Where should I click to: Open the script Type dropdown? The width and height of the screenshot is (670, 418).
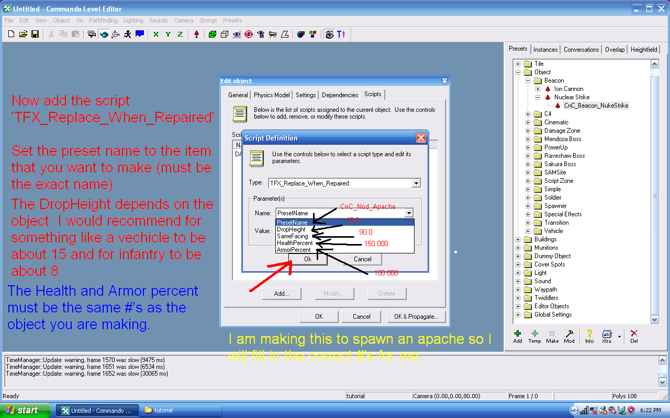pos(416,183)
